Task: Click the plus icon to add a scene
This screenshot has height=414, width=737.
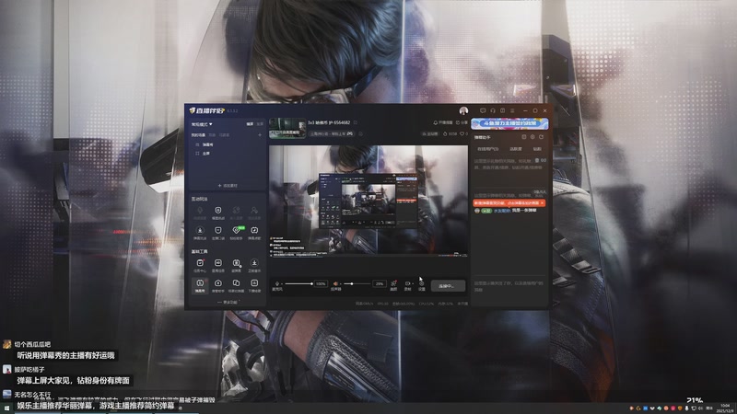Action: (x=260, y=134)
